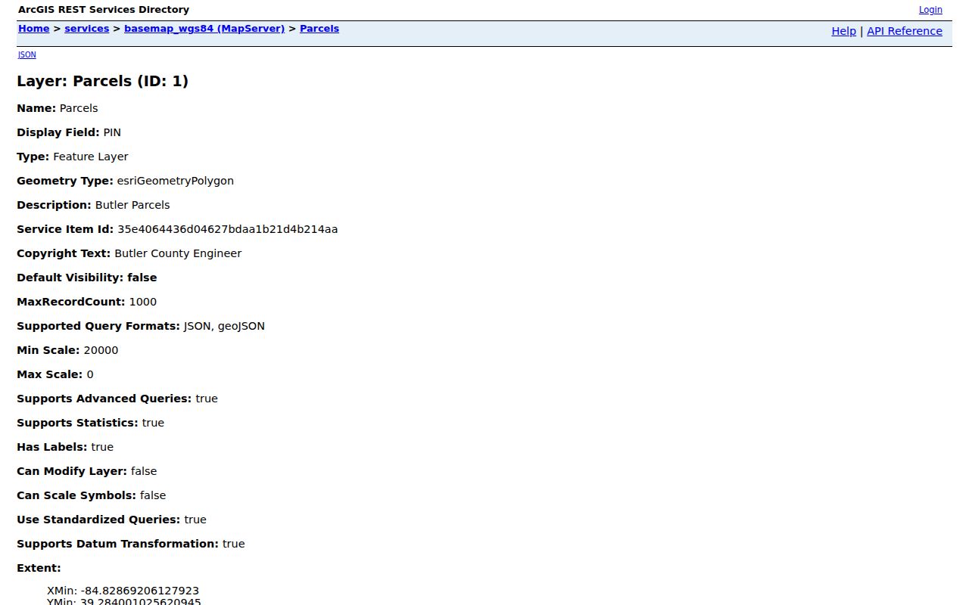Open the services breadcrumb link
This screenshot has width=969, height=605.
87,29
